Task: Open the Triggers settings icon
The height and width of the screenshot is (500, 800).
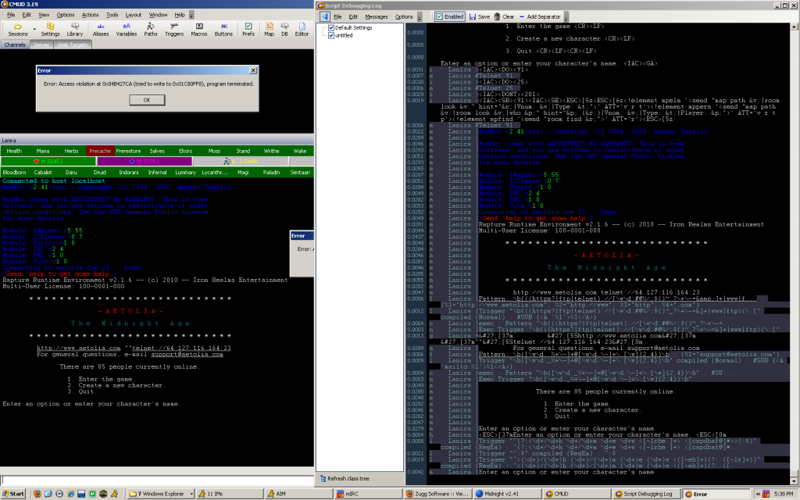Action: tap(174, 29)
